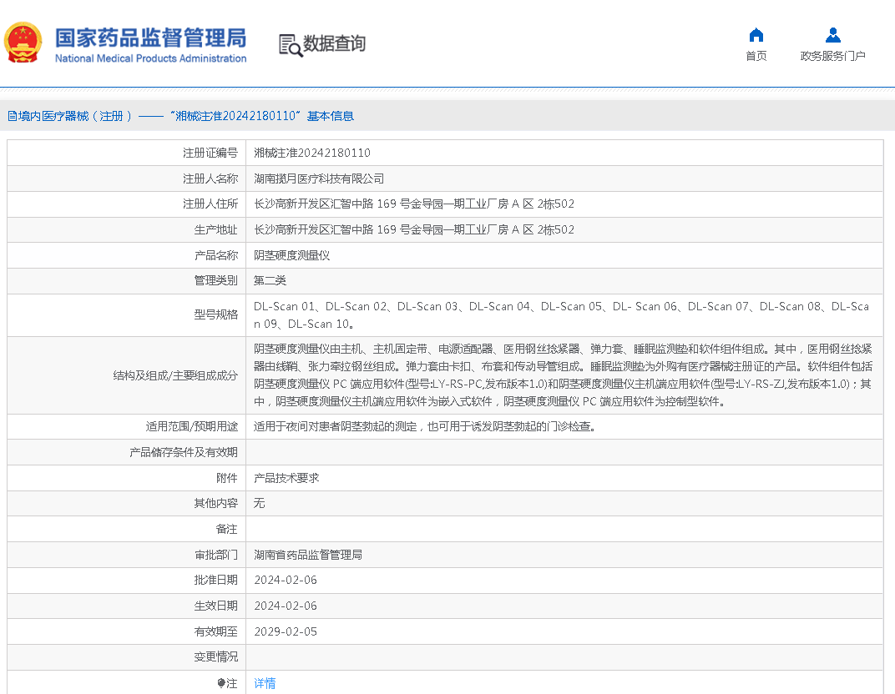Click the document icon before 境内医疗器械

click(12, 117)
